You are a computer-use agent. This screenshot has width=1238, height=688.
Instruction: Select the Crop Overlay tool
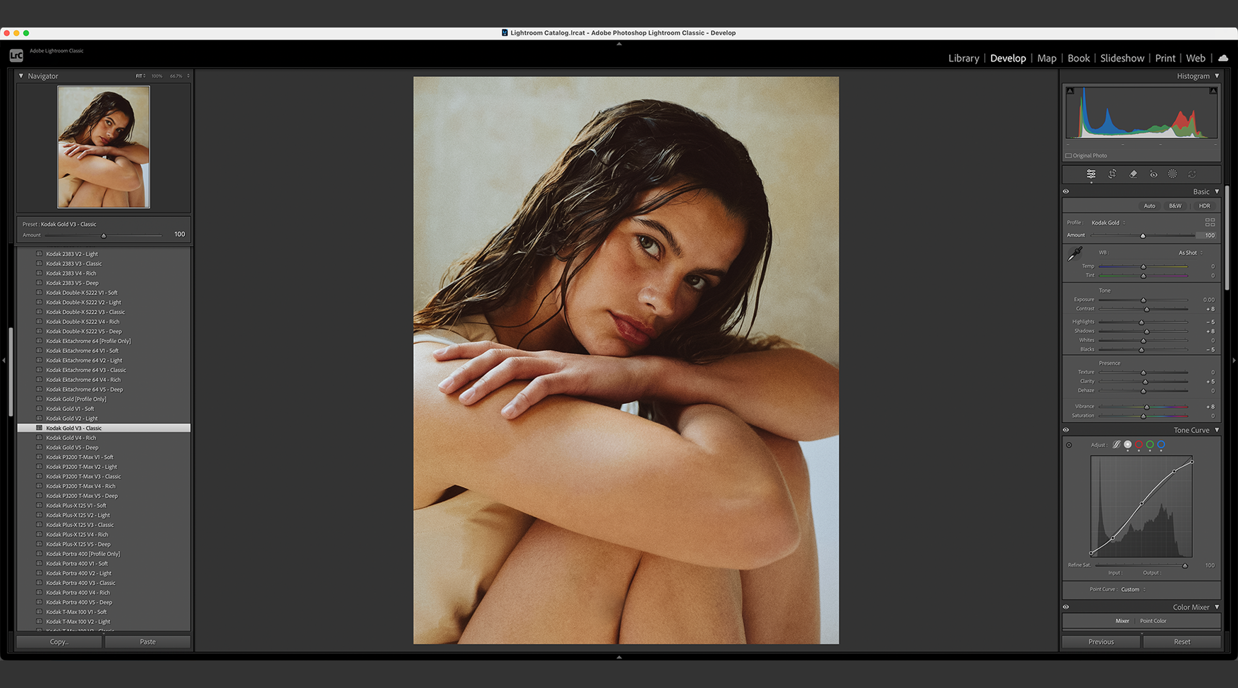point(1113,174)
